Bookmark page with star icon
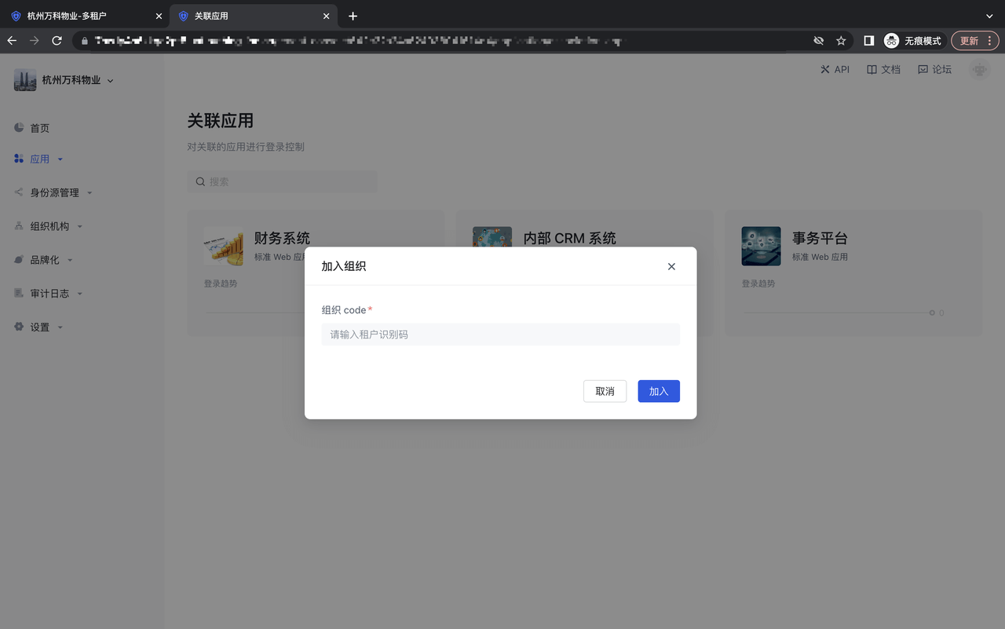1005x629 pixels. [841, 41]
